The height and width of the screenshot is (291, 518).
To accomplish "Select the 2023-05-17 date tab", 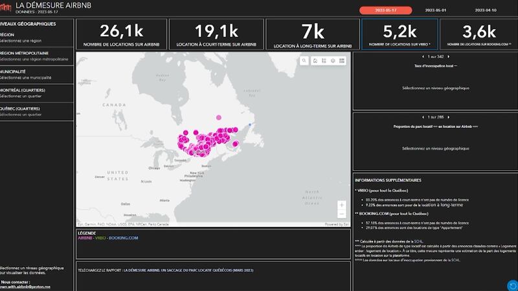I will pos(382,10).
